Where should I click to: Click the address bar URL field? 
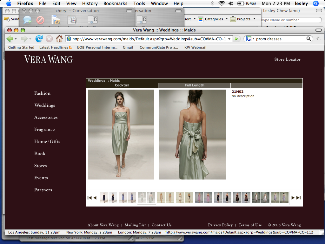pyautogui.click(x=149, y=39)
